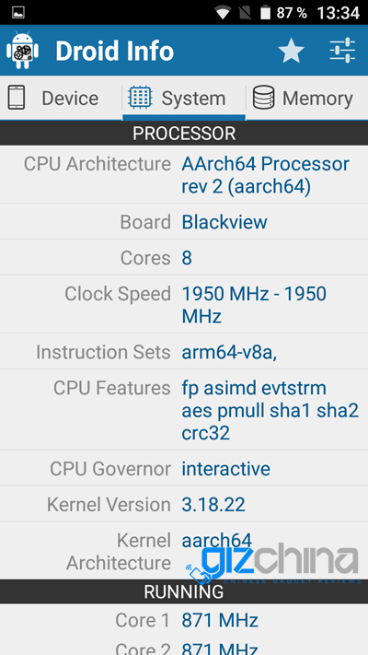Tap the picture notification icon

coord(18,13)
